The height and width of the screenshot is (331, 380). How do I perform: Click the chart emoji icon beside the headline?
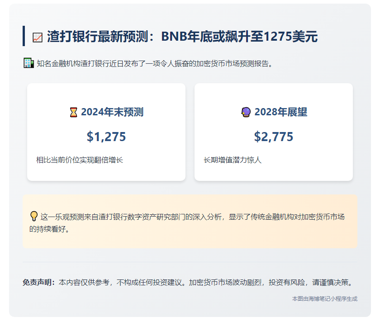[x=38, y=38]
